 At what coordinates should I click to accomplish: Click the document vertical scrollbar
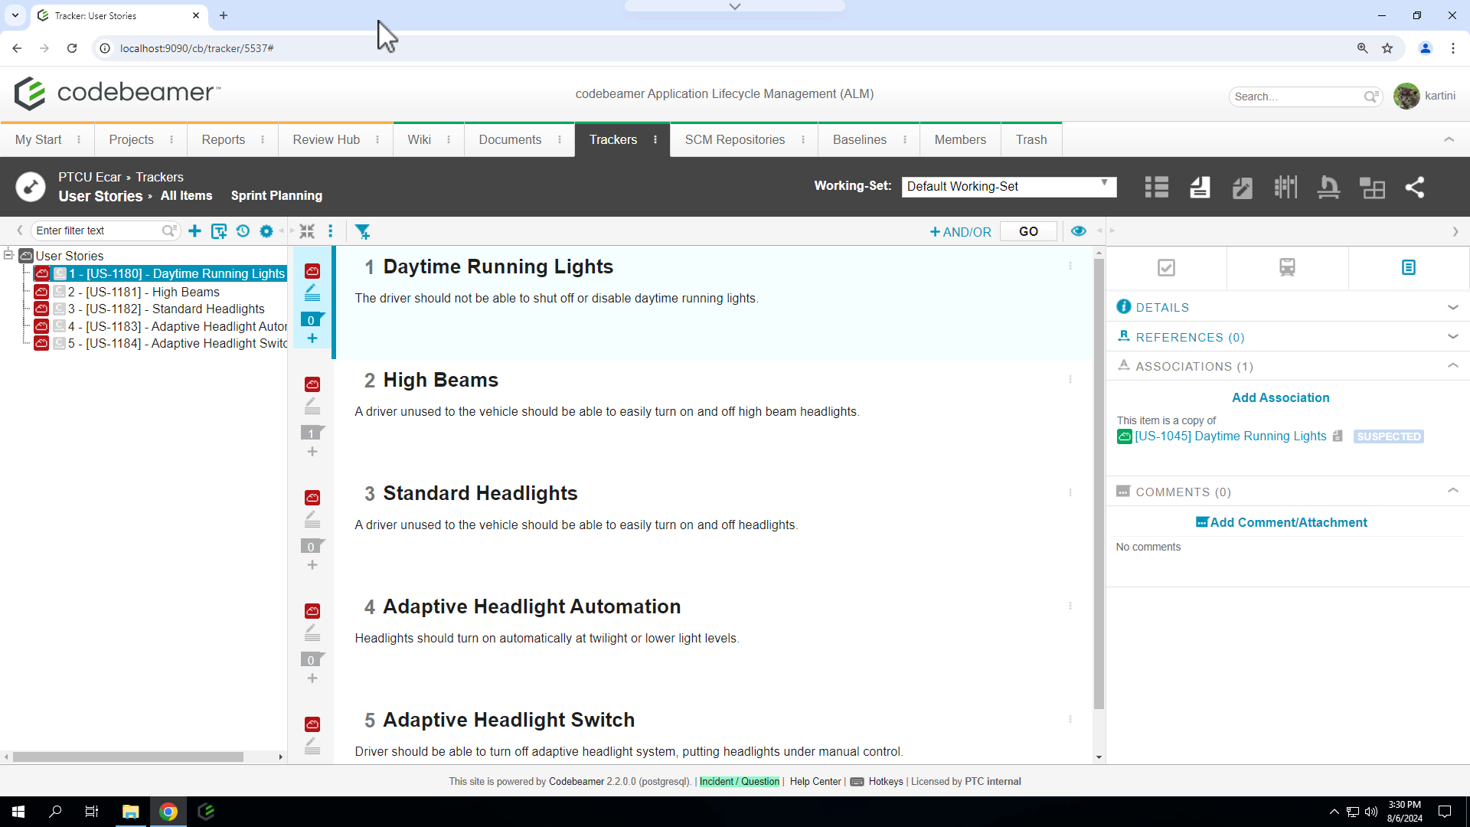click(1099, 484)
